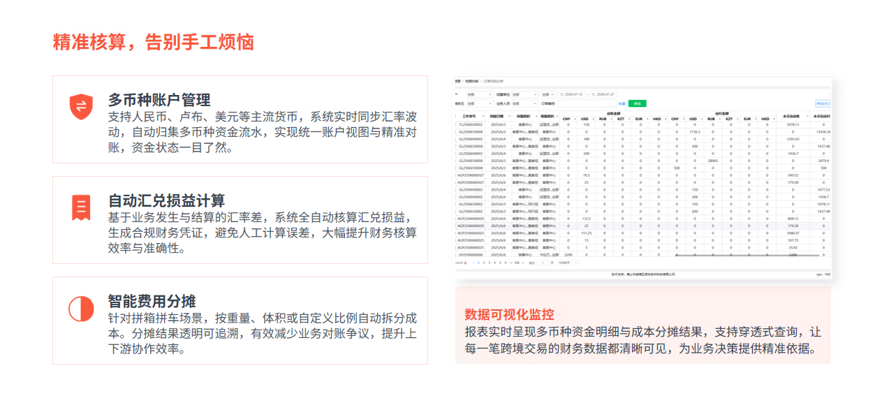This screenshot has width=875, height=396.
Task: Click the USD column header under 应收金额
Action: click(x=585, y=119)
